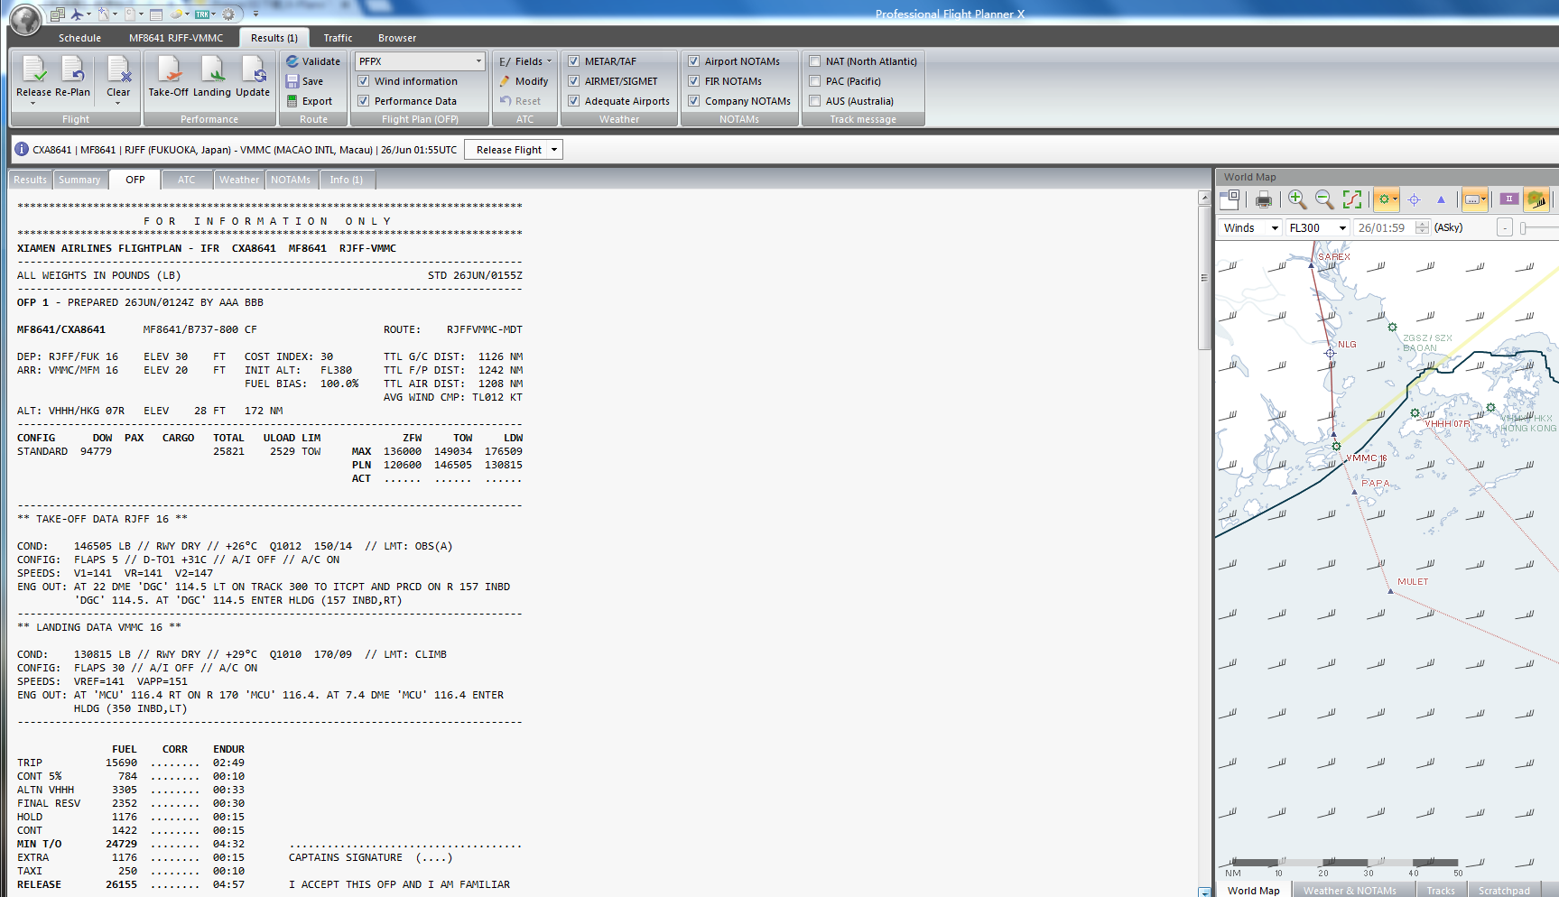
Task: Toggle the terrain overlay map icon
Action: [x=1536, y=199]
